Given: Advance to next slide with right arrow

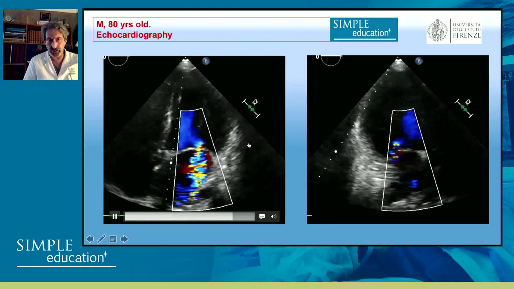Looking at the screenshot, I should (124, 239).
